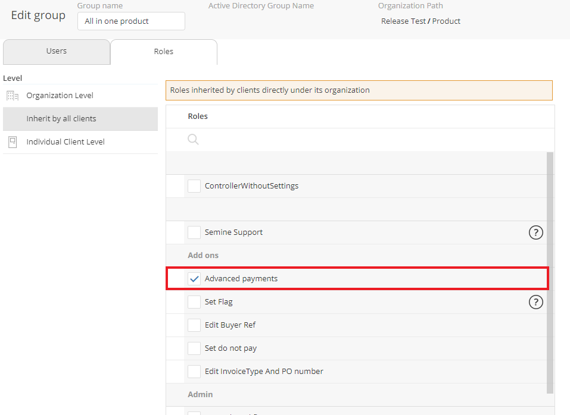Enable the ControllerWithoutSettings checkbox
The image size is (570, 415).
[x=194, y=186]
